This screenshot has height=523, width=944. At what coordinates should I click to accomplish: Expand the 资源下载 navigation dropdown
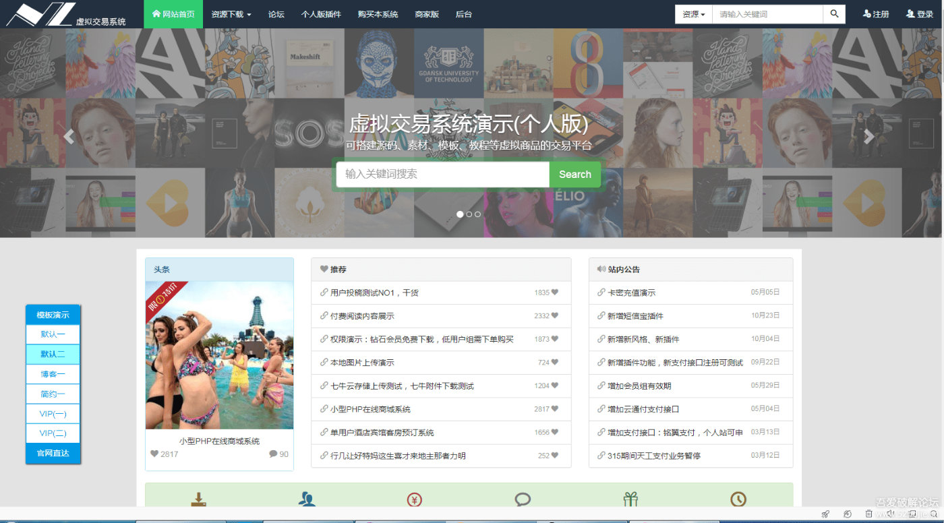pyautogui.click(x=231, y=14)
